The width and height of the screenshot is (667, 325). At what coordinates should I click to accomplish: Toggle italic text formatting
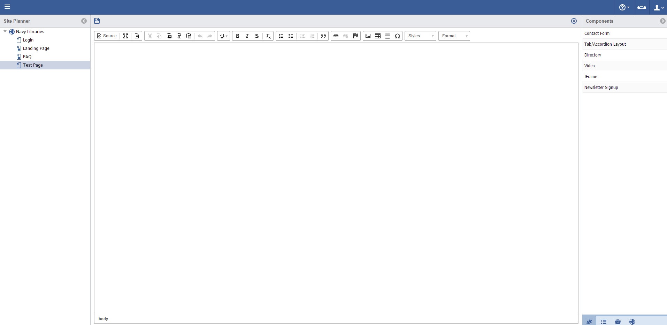[247, 36]
